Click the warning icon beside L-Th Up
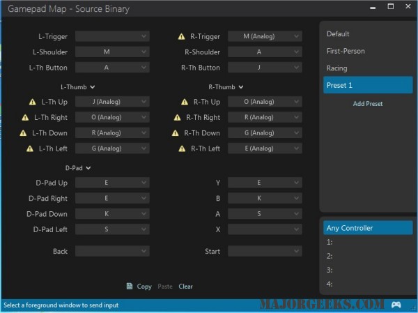This screenshot has width=418, height=313. [33, 102]
